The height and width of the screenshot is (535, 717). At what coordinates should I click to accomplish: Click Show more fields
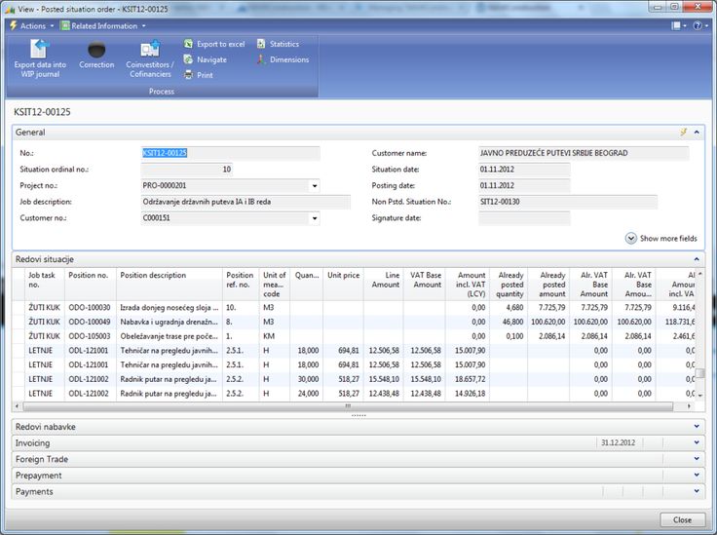[x=661, y=238]
